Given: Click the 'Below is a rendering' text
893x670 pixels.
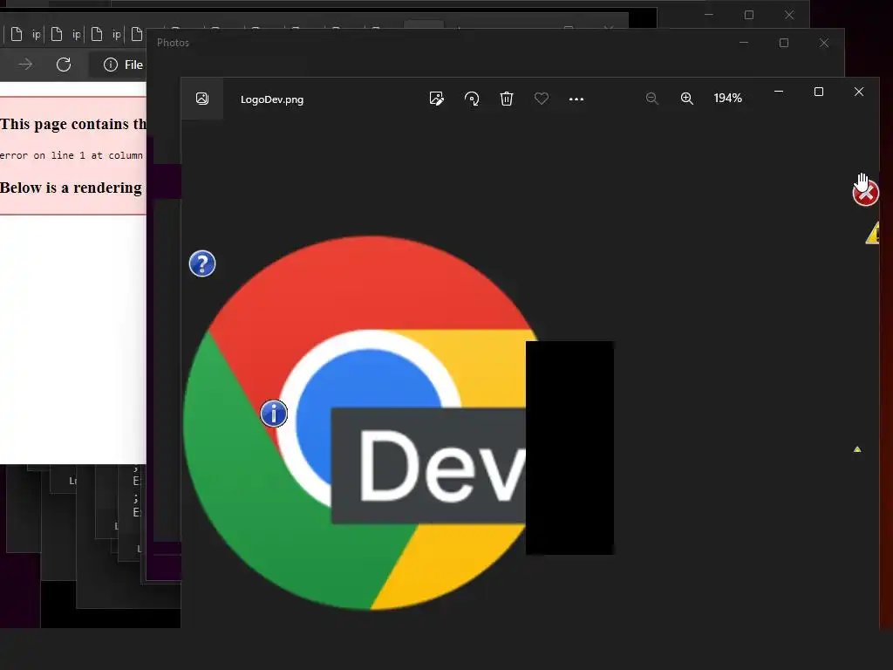Looking at the screenshot, I should 71,188.
